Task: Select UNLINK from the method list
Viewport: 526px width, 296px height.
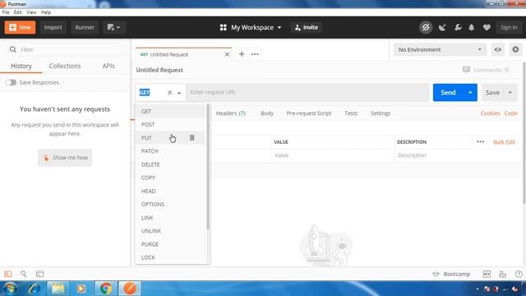Action: [170, 231]
